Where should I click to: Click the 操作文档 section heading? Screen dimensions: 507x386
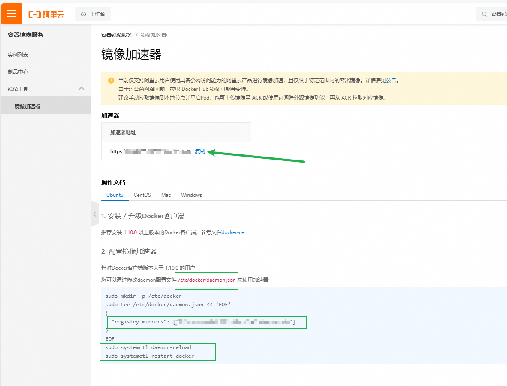[x=113, y=182]
